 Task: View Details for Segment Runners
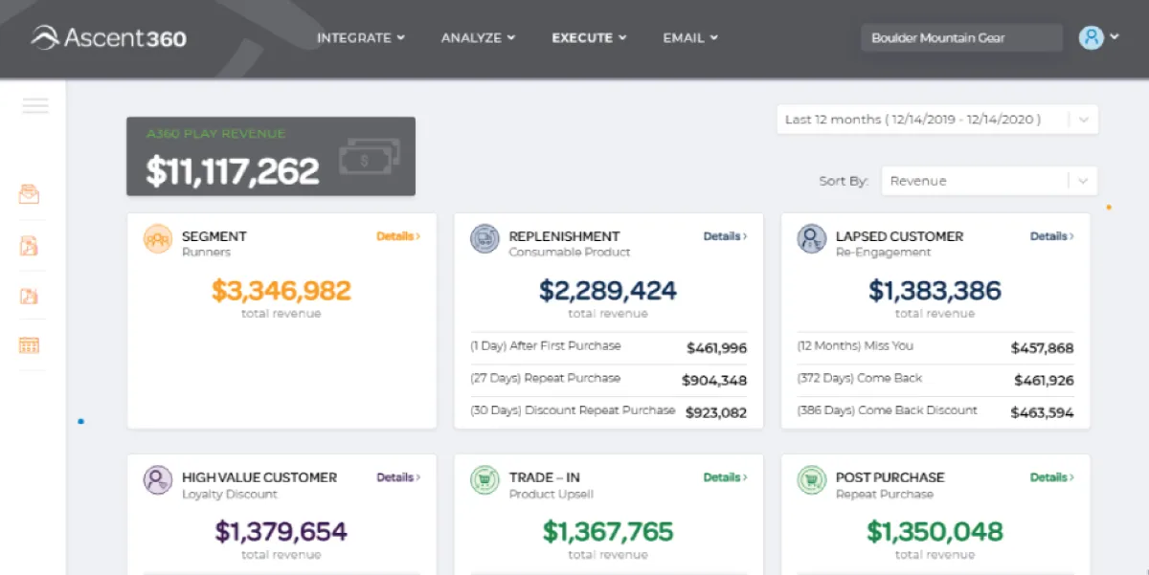(397, 236)
